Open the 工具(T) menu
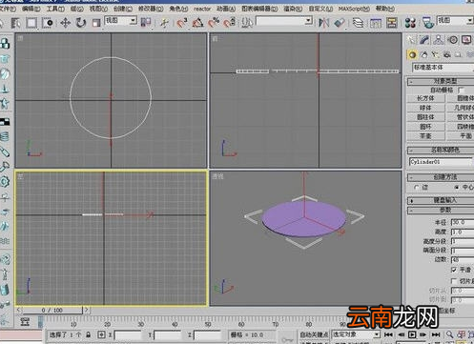This screenshot has width=474, height=344. 55,9
